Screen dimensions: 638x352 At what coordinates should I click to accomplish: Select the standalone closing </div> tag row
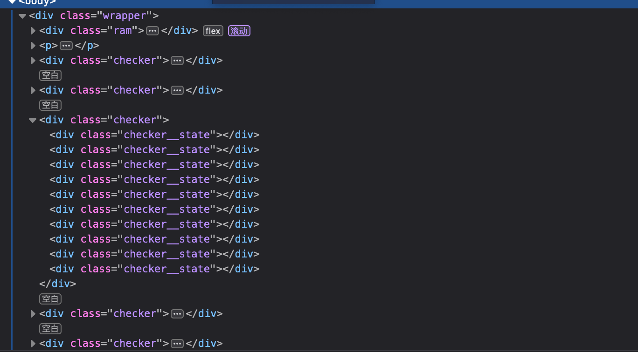click(x=57, y=284)
